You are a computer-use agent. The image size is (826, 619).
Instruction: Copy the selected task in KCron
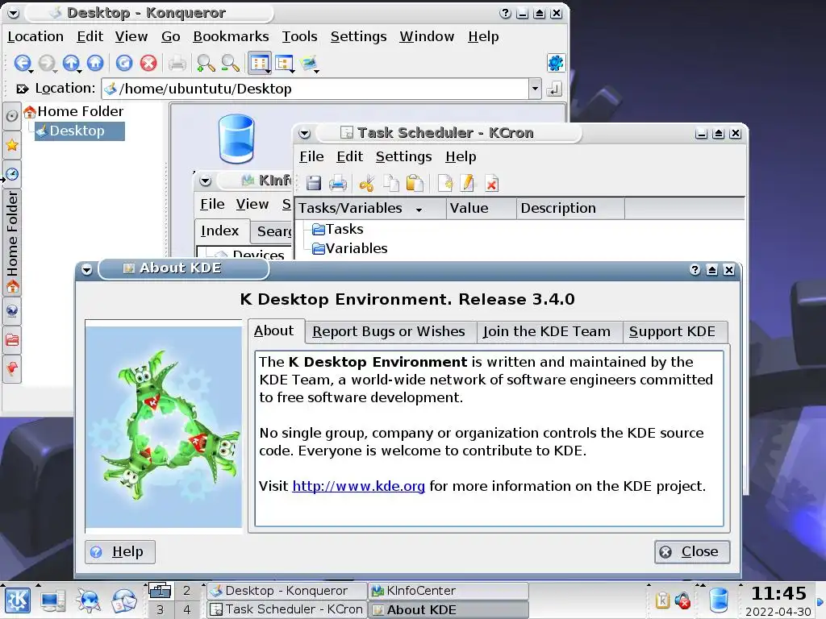pyautogui.click(x=391, y=183)
